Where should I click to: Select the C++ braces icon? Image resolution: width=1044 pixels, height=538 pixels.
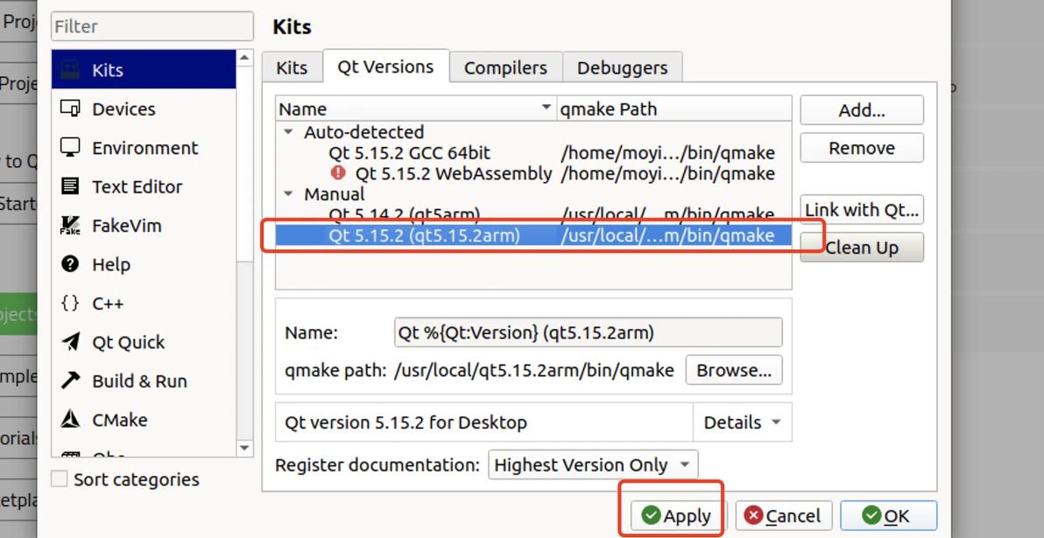(71, 303)
